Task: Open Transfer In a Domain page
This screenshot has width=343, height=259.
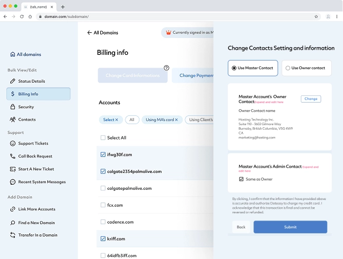Action: (x=38, y=235)
